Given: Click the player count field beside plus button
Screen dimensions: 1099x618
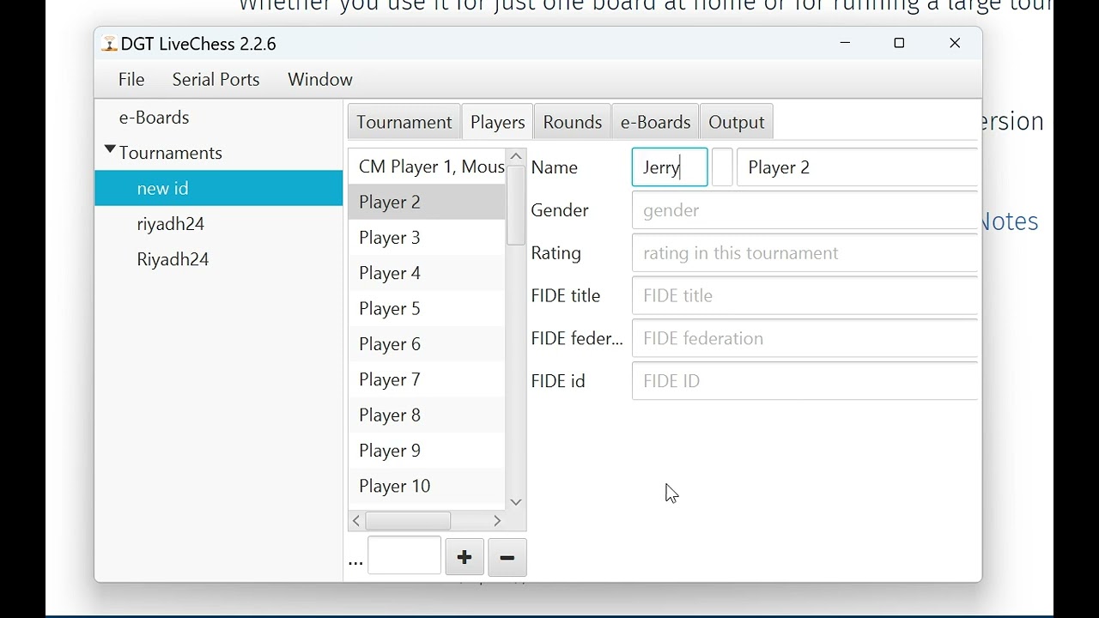Looking at the screenshot, I should pyautogui.click(x=404, y=555).
